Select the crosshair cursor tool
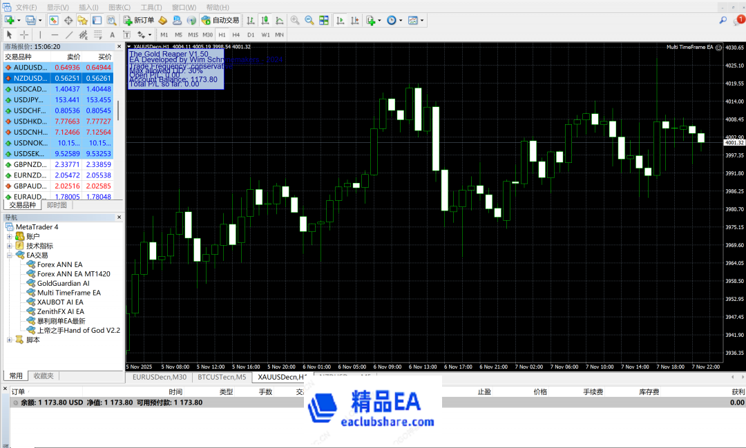Screen dimensions: 746x448 (24, 35)
